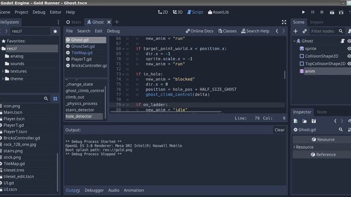The width and height of the screenshot is (351, 197).
Task: Jump to the stairs_detector method
Action: click(80, 110)
